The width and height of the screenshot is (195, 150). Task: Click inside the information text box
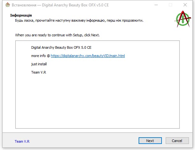coord(97,84)
